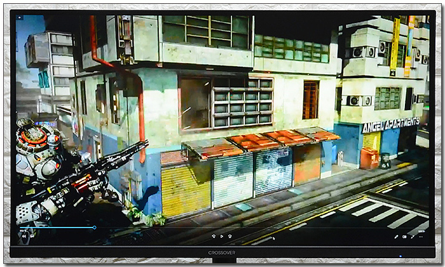Click the blue played portion of the seek bar
This screenshot has height=267, width=445.
[57, 227]
